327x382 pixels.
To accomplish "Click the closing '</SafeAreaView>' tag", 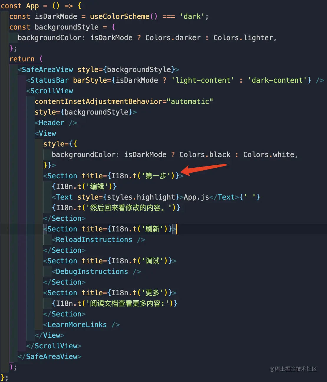I will pyautogui.click(x=49, y=357).
